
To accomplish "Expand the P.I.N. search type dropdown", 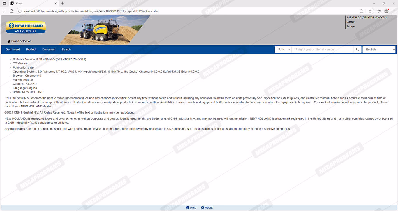I will [x=283, y=50].
